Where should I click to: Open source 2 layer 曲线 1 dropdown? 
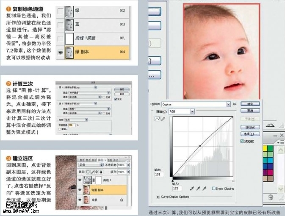[x=89, y=109]
